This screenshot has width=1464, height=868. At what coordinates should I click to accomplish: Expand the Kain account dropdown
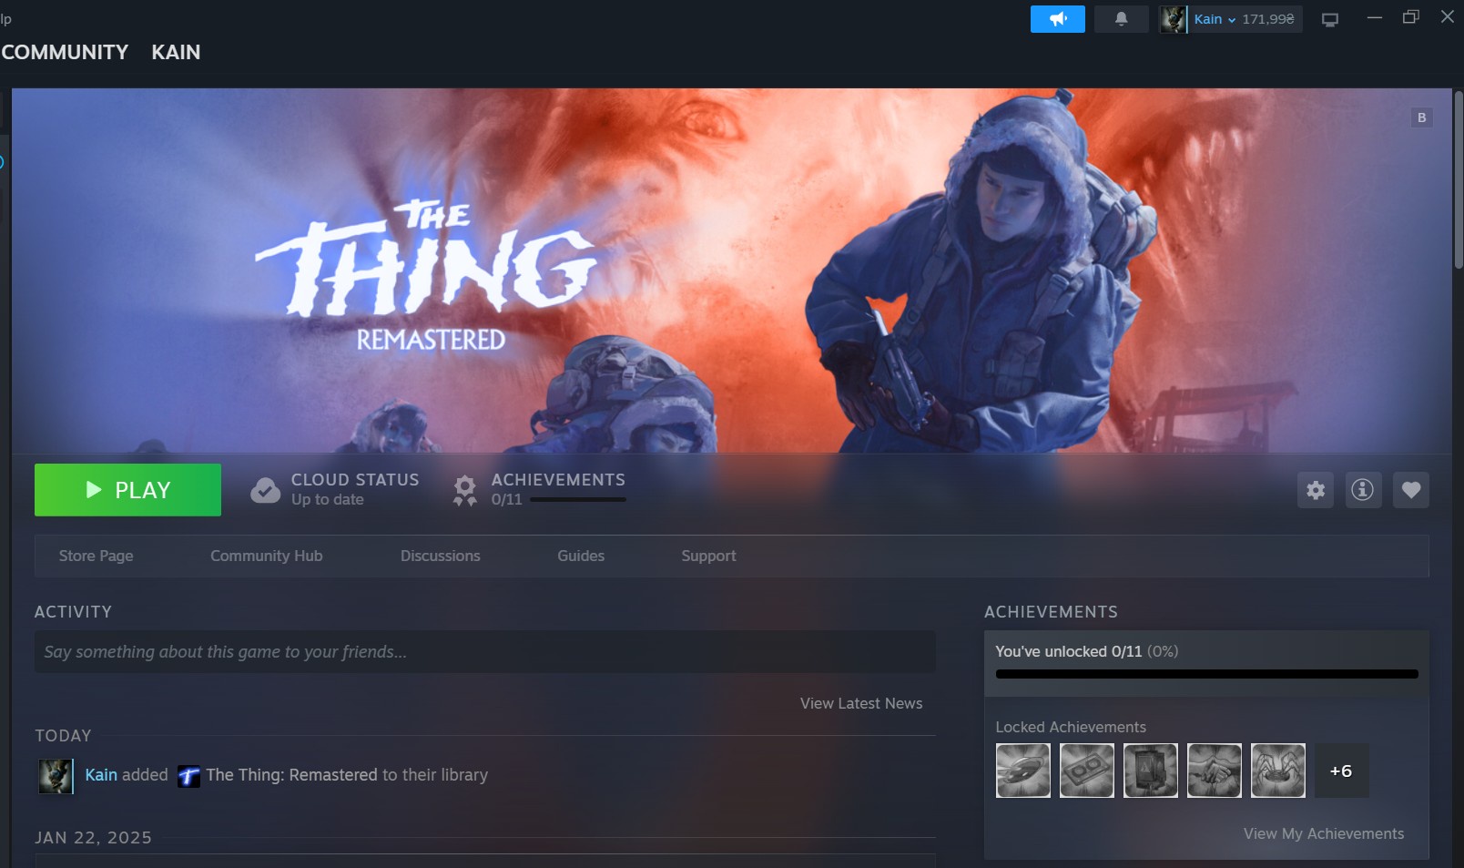click(x=1215, y=19)
